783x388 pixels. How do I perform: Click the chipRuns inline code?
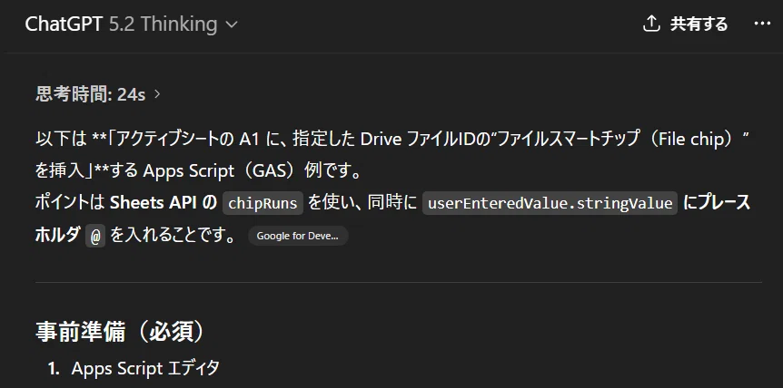pos(263,203)
